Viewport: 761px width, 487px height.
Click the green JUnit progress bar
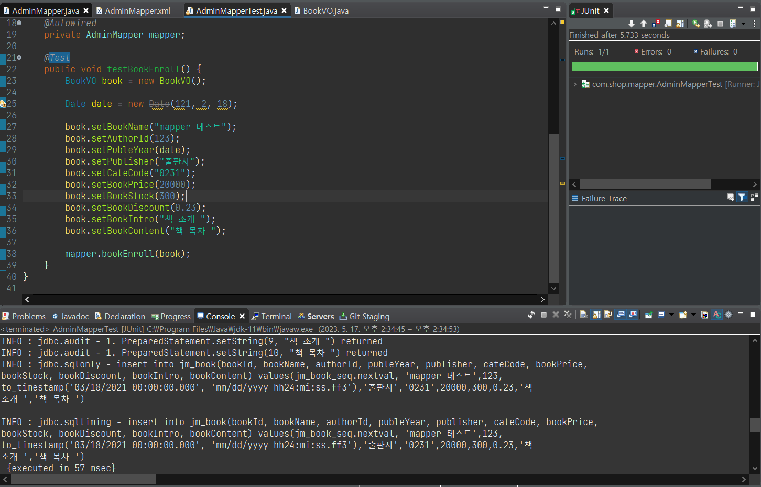click(665, 67)
